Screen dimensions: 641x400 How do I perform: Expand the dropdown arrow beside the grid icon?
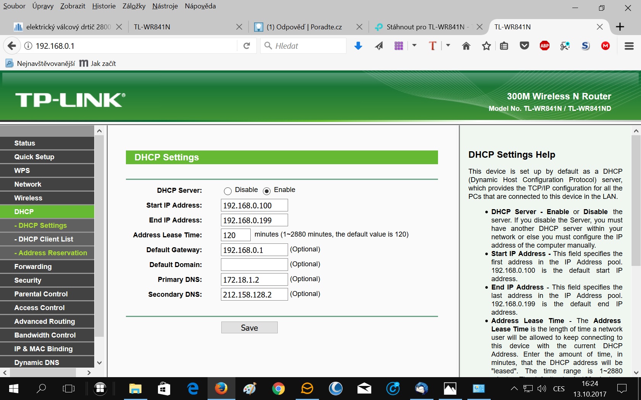(x=414, y=46)
